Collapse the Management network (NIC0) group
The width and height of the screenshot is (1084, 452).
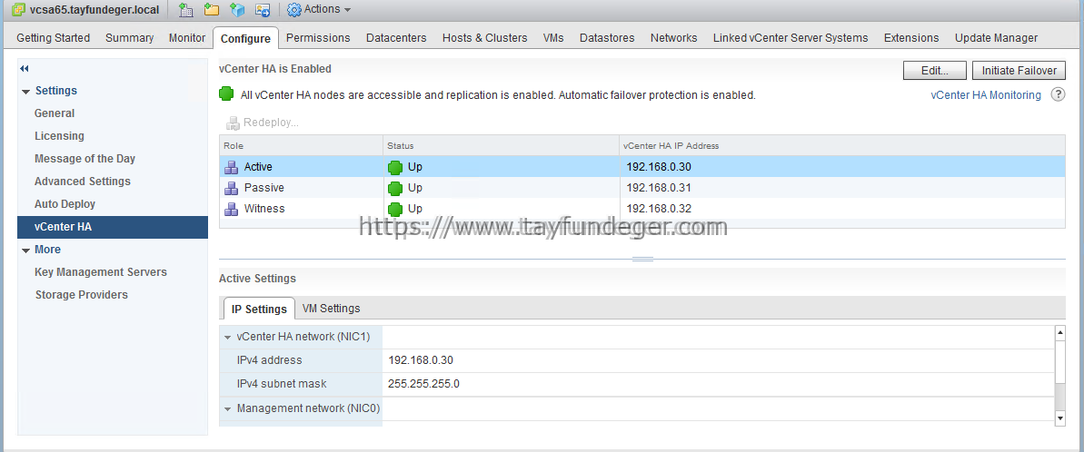point(227,408)
